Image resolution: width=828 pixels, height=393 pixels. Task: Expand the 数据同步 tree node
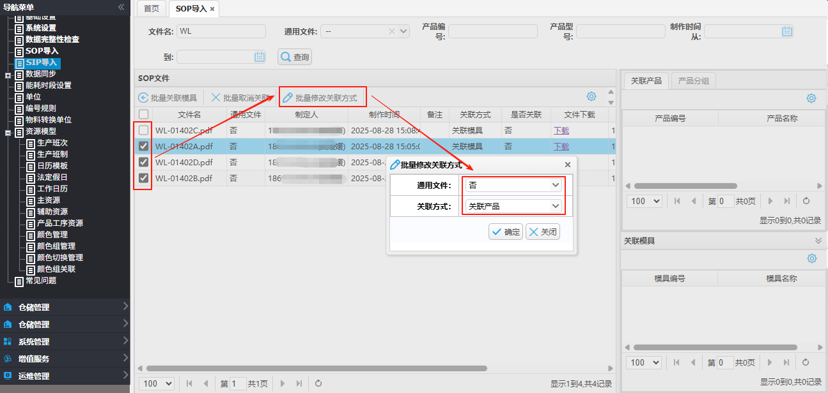point(8,75)
